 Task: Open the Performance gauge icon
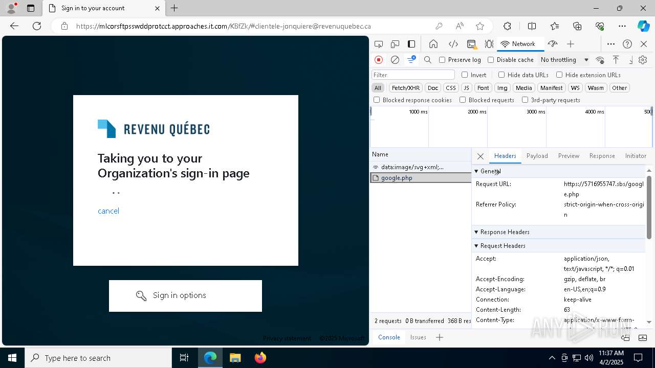tap(552, 44)
